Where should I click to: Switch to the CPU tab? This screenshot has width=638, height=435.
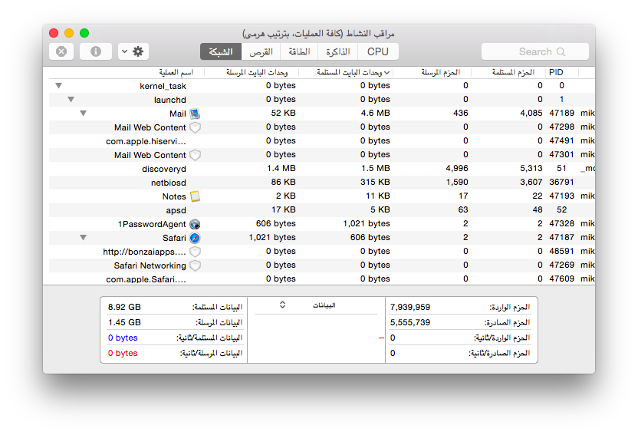pos(377,51)
